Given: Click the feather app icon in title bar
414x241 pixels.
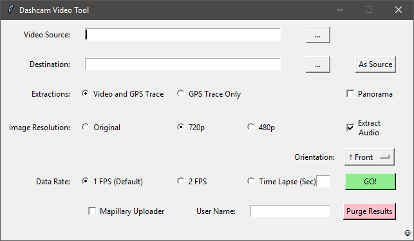Looking at the screenshot, I should 10,10.
